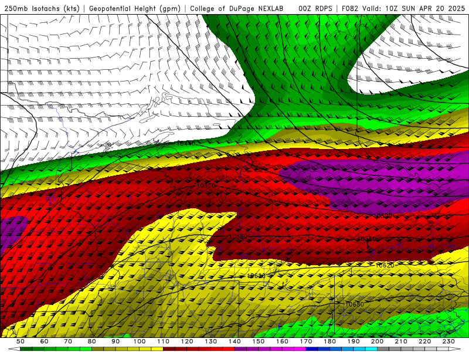Pick the gray swatch starting at 200

click(383, 349)
